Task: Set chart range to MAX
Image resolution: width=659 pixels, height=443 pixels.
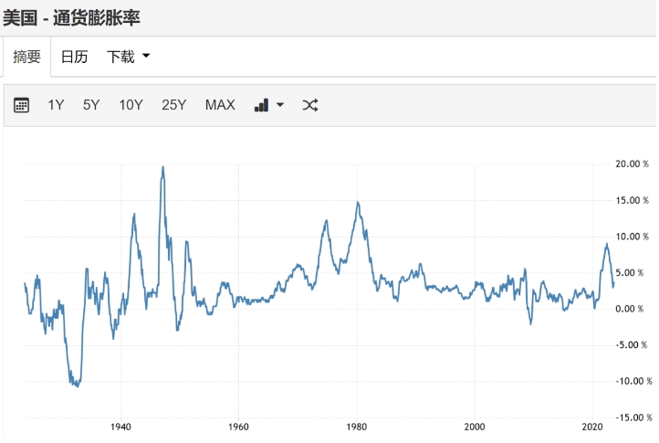Action: 220,105
